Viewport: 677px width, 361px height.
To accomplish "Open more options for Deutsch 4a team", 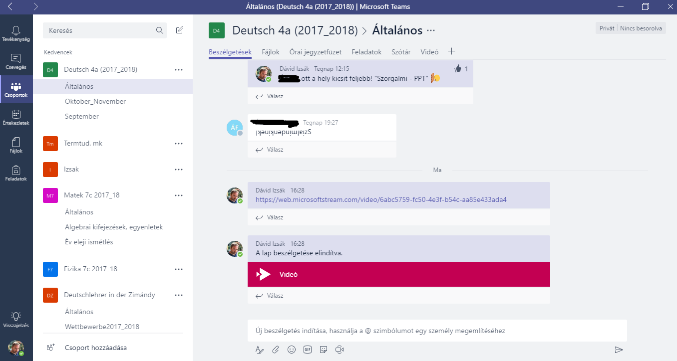I will point(179,70).
